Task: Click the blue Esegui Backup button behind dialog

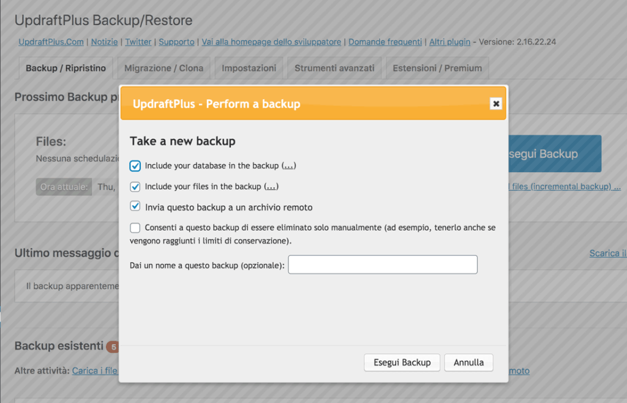Action: click(x=555, y=154)
